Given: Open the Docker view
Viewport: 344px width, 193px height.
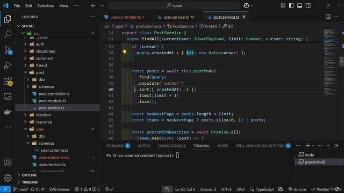Looking at the screenshot, I should 8,112.
